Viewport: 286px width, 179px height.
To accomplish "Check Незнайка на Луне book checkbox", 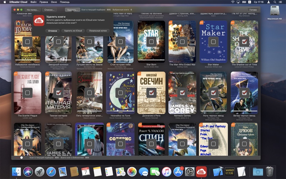I will tap(120, 93).
